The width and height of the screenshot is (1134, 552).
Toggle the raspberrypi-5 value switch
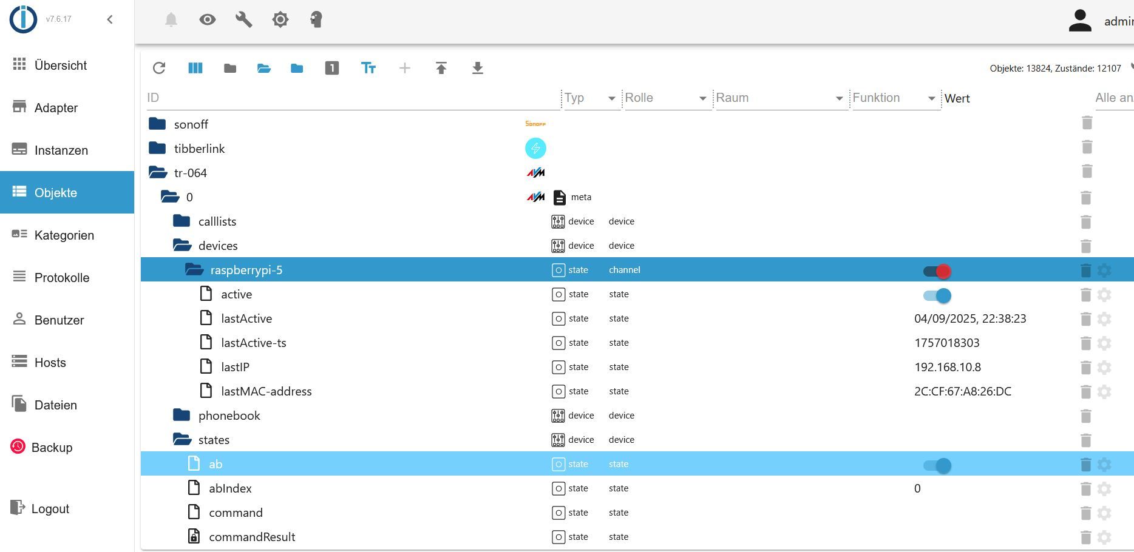coord(937,271)
